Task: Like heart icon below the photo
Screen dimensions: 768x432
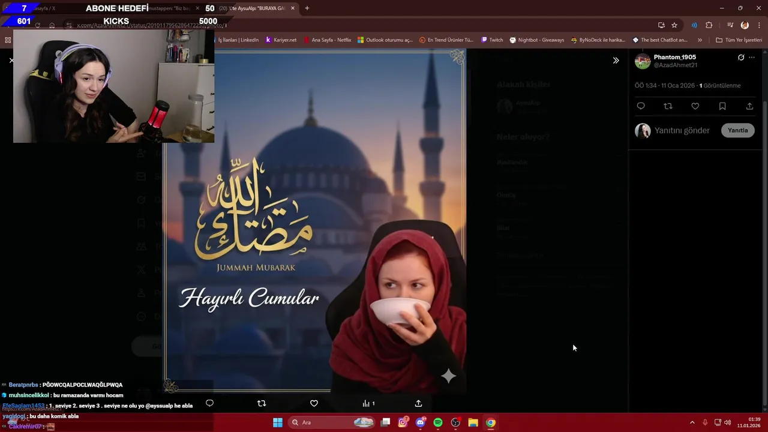Action: click(x=314, y=403)
